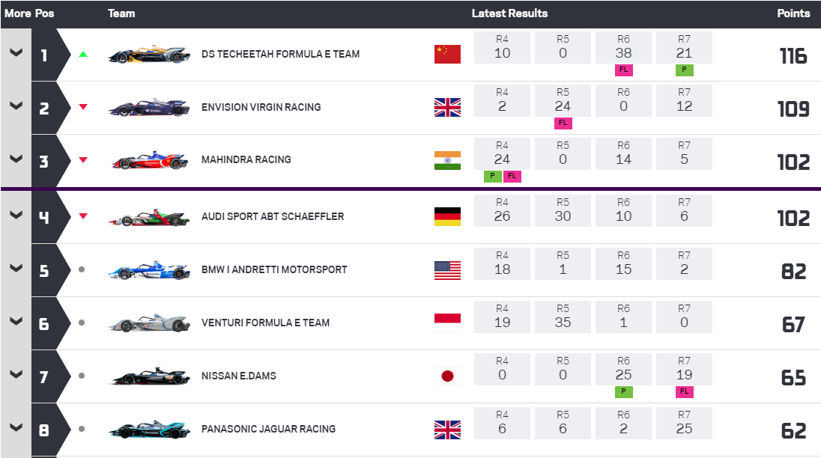Click the China flag icon
The width and height of the screenshot is (821, 458).
[447, 54]
